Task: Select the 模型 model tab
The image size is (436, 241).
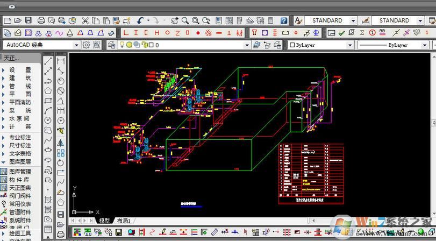Action: click(x=104, y=221)
